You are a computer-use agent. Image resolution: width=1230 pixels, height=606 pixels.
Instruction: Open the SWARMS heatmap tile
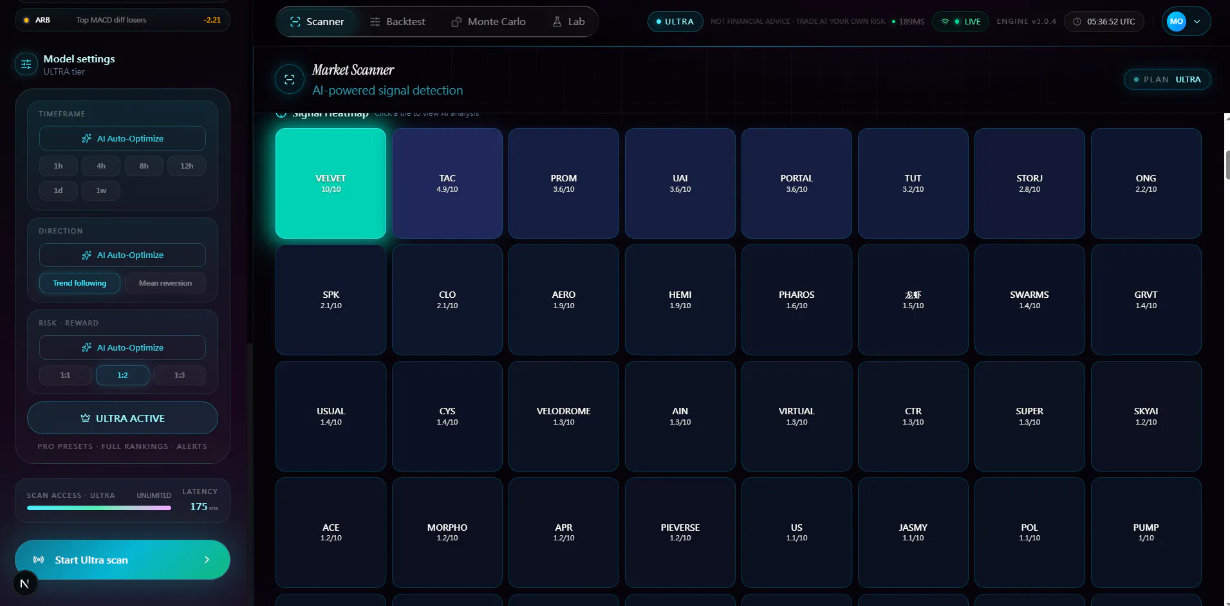[x=1030, y=300]
